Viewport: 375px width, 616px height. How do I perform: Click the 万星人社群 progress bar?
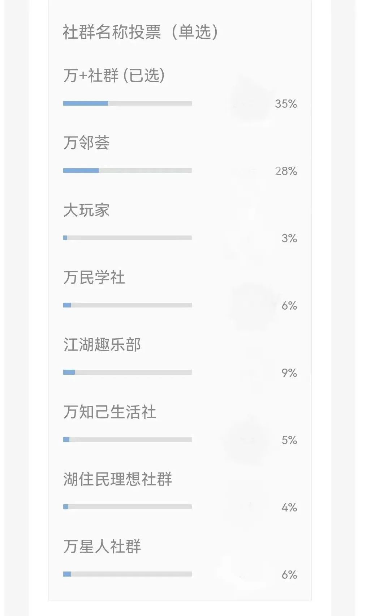[x=127, y=574]
